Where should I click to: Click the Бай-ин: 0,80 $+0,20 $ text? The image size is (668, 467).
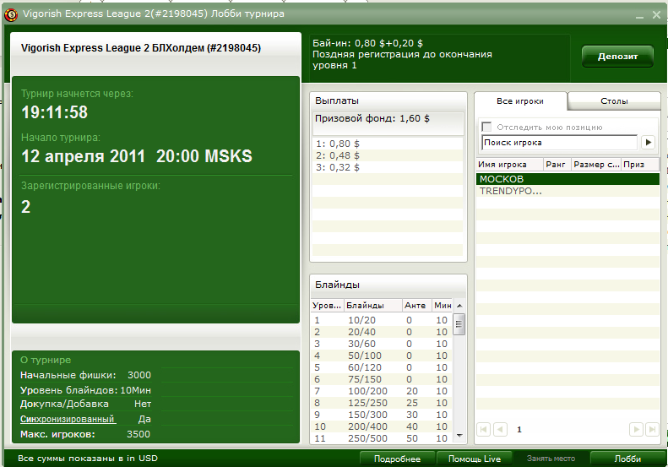click(367, 43)
